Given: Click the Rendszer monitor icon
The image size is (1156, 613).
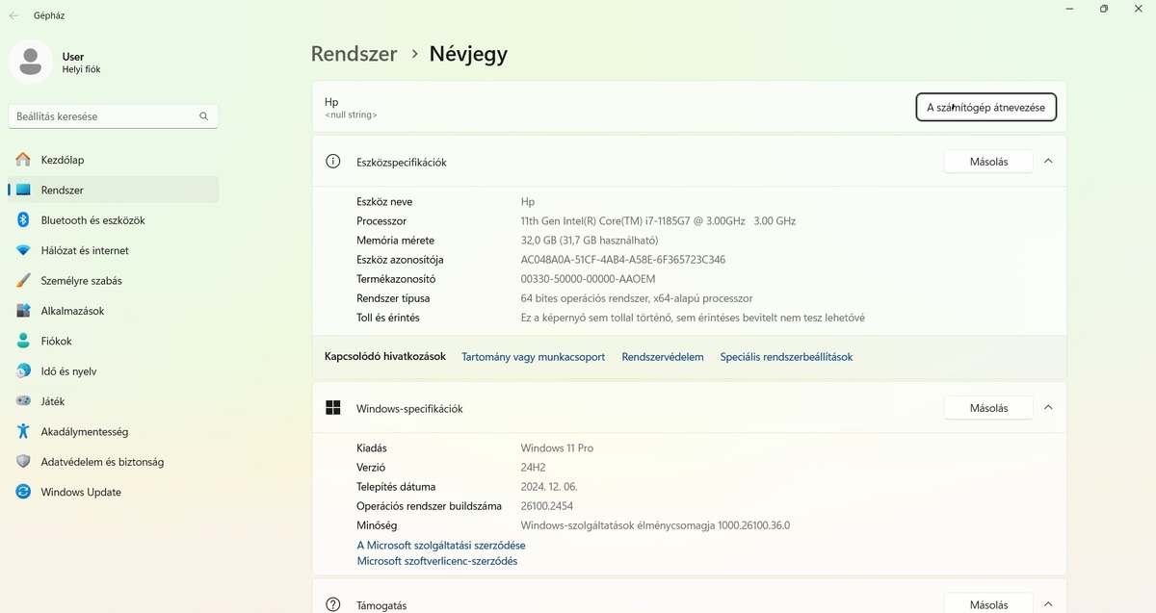Looking at the screenshot, I should (23, 191).
